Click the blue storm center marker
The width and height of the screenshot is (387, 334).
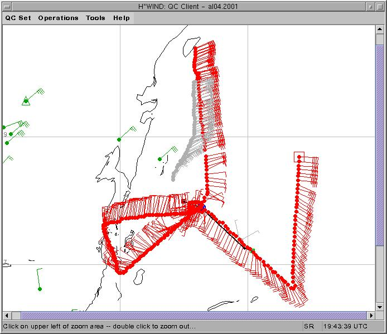pos(204,207)
